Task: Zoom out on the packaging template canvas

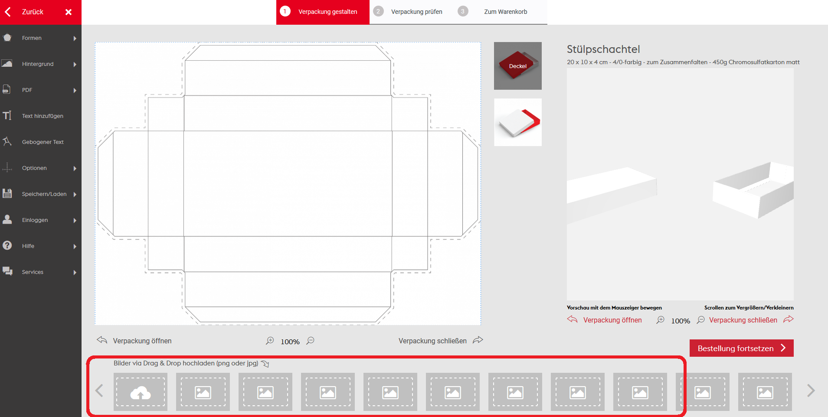Action: tap(311, 341)
